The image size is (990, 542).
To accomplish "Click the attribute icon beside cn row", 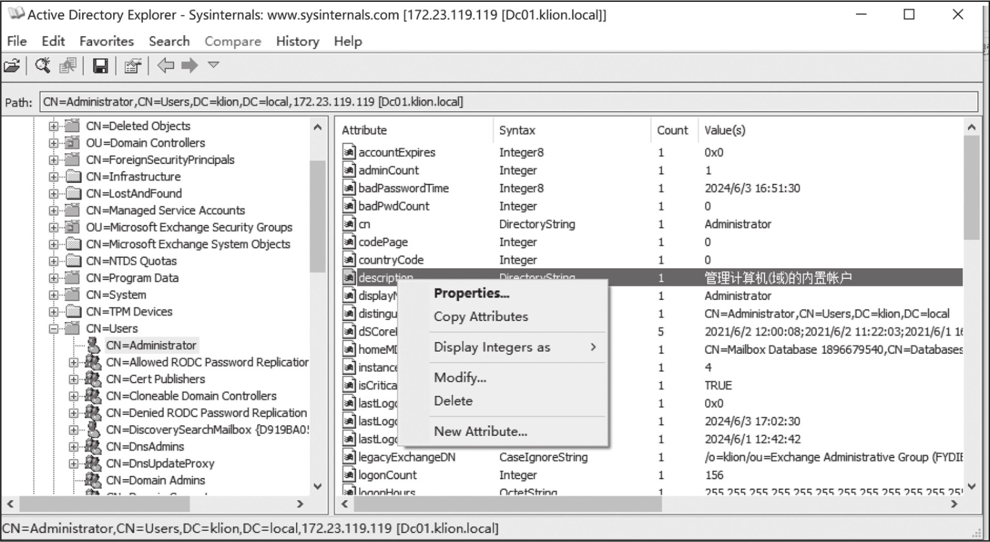I will (349, 224).
